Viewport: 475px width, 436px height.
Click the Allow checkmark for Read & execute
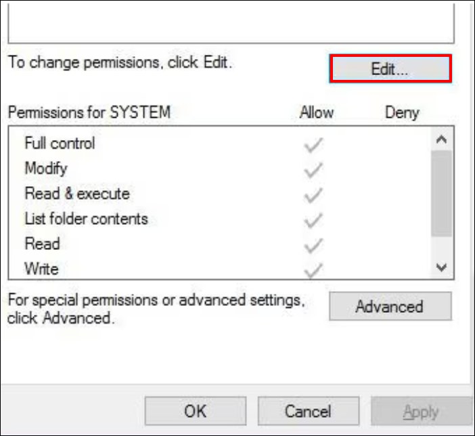313,194
